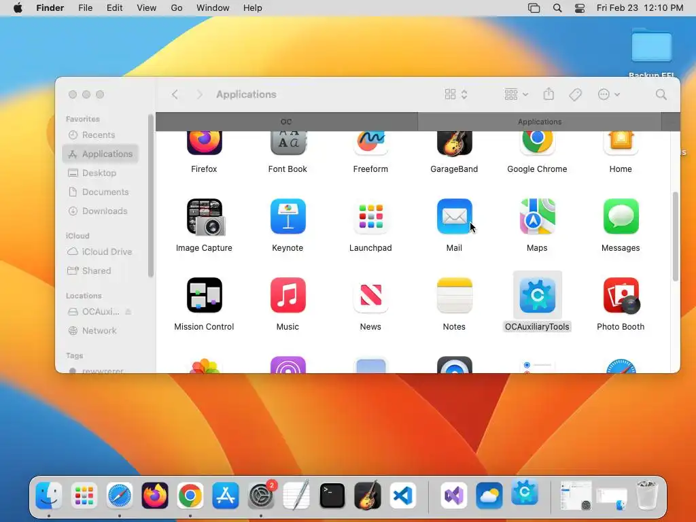The width and height of the screenshot is (696, 522).
Task: Select the Launchpad app in Finder window
Action: 370,216
